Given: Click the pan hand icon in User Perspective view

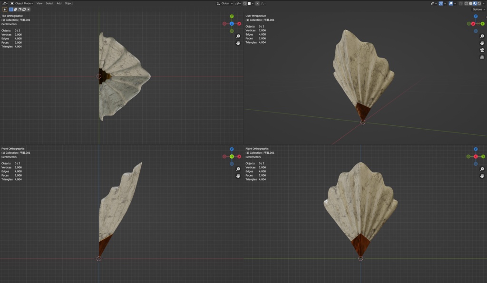Looking at the screenshot, I should point(482,43).
